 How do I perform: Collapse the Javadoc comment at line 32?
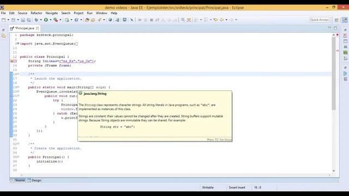point(18,144)
